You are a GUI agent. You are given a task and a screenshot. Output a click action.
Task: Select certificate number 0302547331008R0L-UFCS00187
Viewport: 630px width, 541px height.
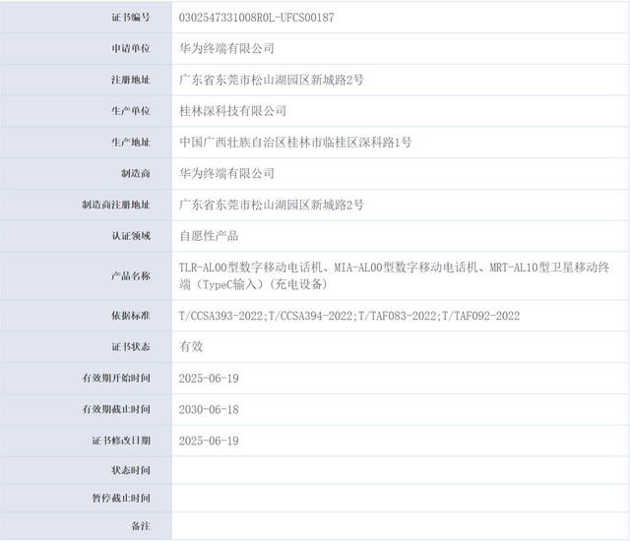[x=256, y=18]
